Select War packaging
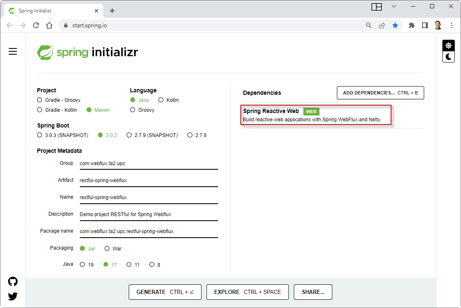Image resolution: width=461 pixels, height=308 pixels. 113,248
